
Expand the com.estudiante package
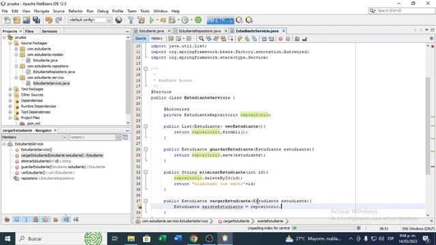[x=16, y=49]
